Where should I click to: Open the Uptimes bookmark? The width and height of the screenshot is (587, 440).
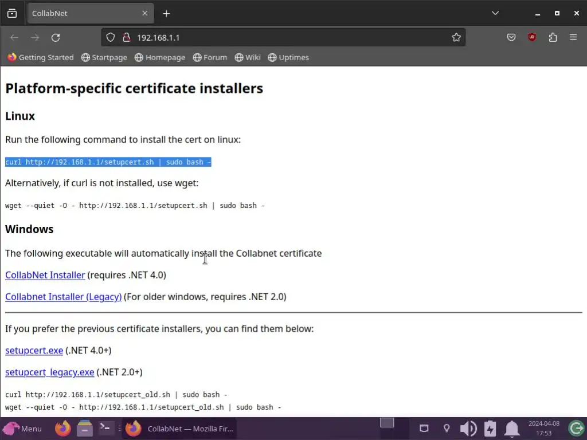[288, 57]
